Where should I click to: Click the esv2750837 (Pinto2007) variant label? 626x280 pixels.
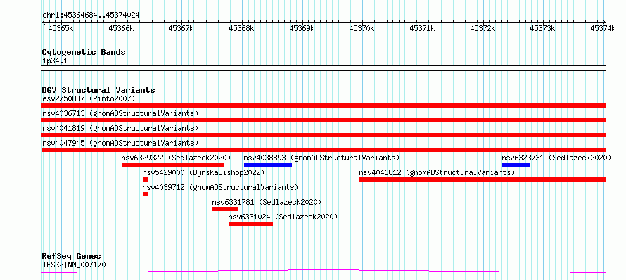(89, 98)
